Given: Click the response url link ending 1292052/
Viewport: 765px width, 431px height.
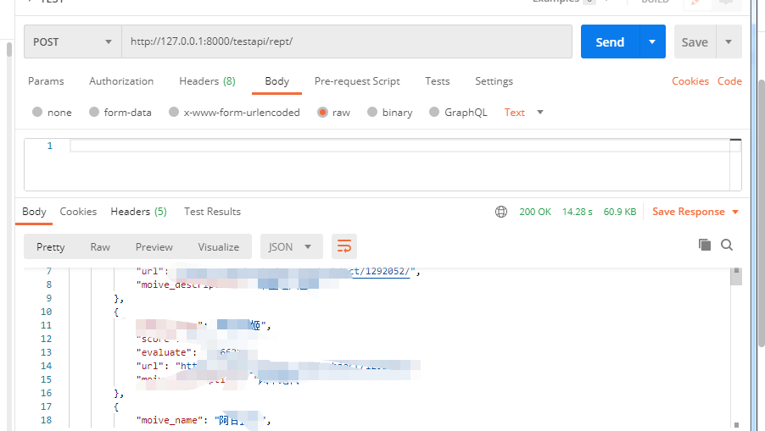Looking at the screenshot, I should [x=381, y=271].
